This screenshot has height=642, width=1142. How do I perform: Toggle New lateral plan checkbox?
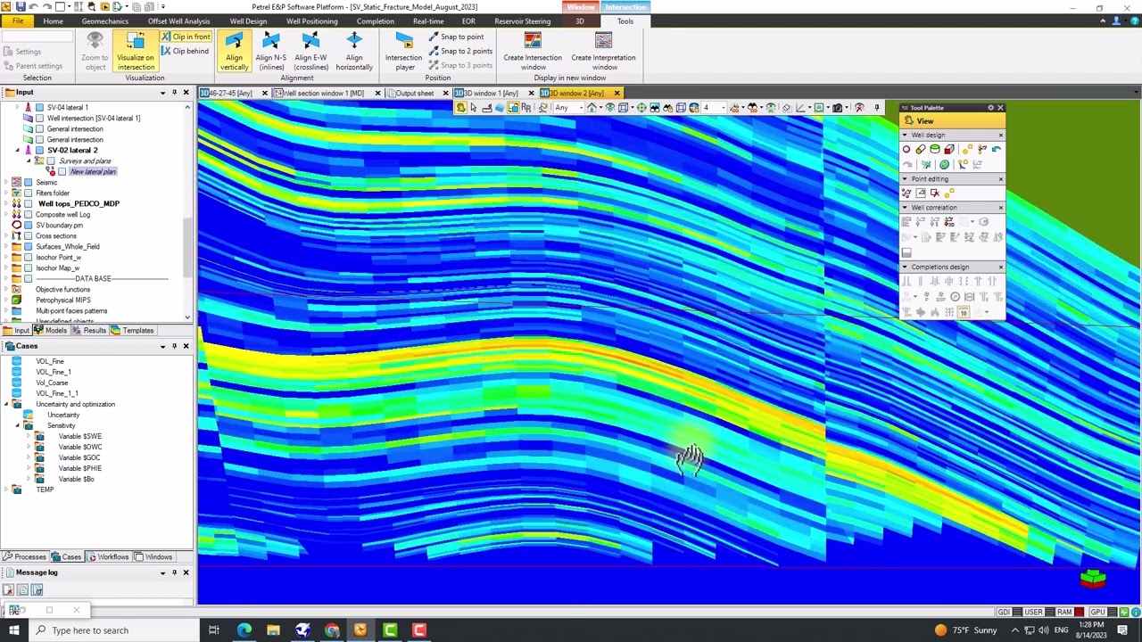[62, 171]
